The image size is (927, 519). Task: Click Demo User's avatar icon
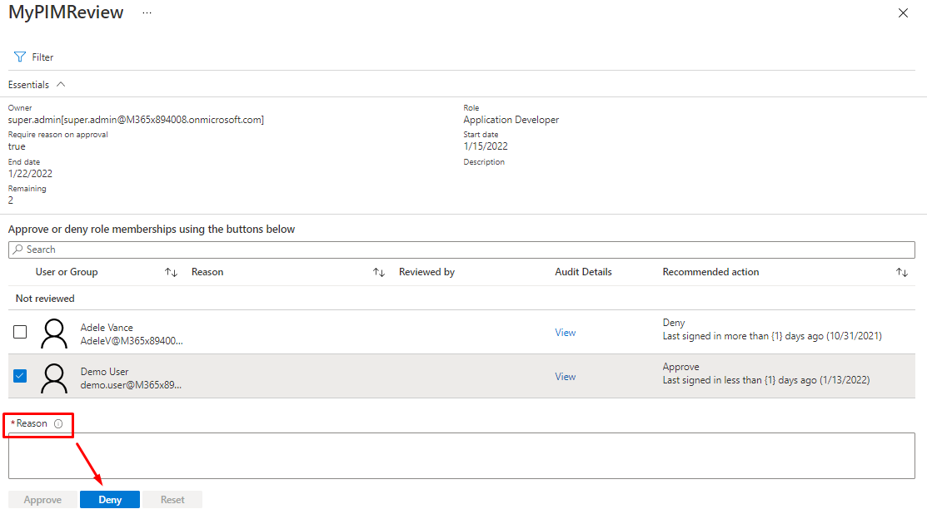tap(54, 377)
